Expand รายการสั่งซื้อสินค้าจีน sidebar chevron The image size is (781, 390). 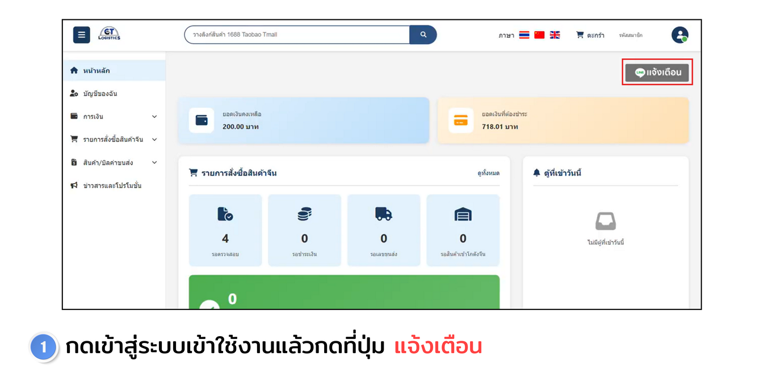tap(154, 139)
